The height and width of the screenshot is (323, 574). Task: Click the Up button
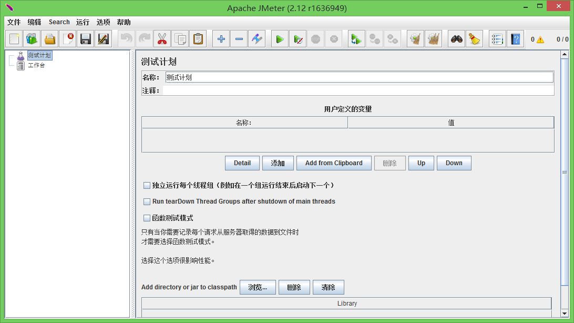[422, 163]
